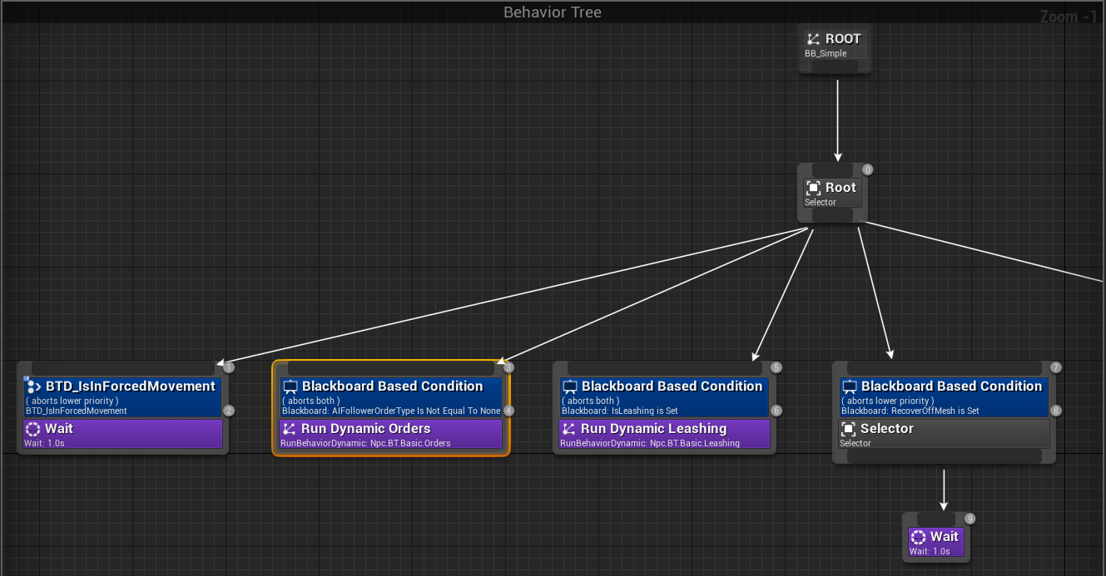This screenshot has width=1106, height=576.
Task: Click the Selector icon under the RecoverOffMesh condition
Action: click(849, 429)
